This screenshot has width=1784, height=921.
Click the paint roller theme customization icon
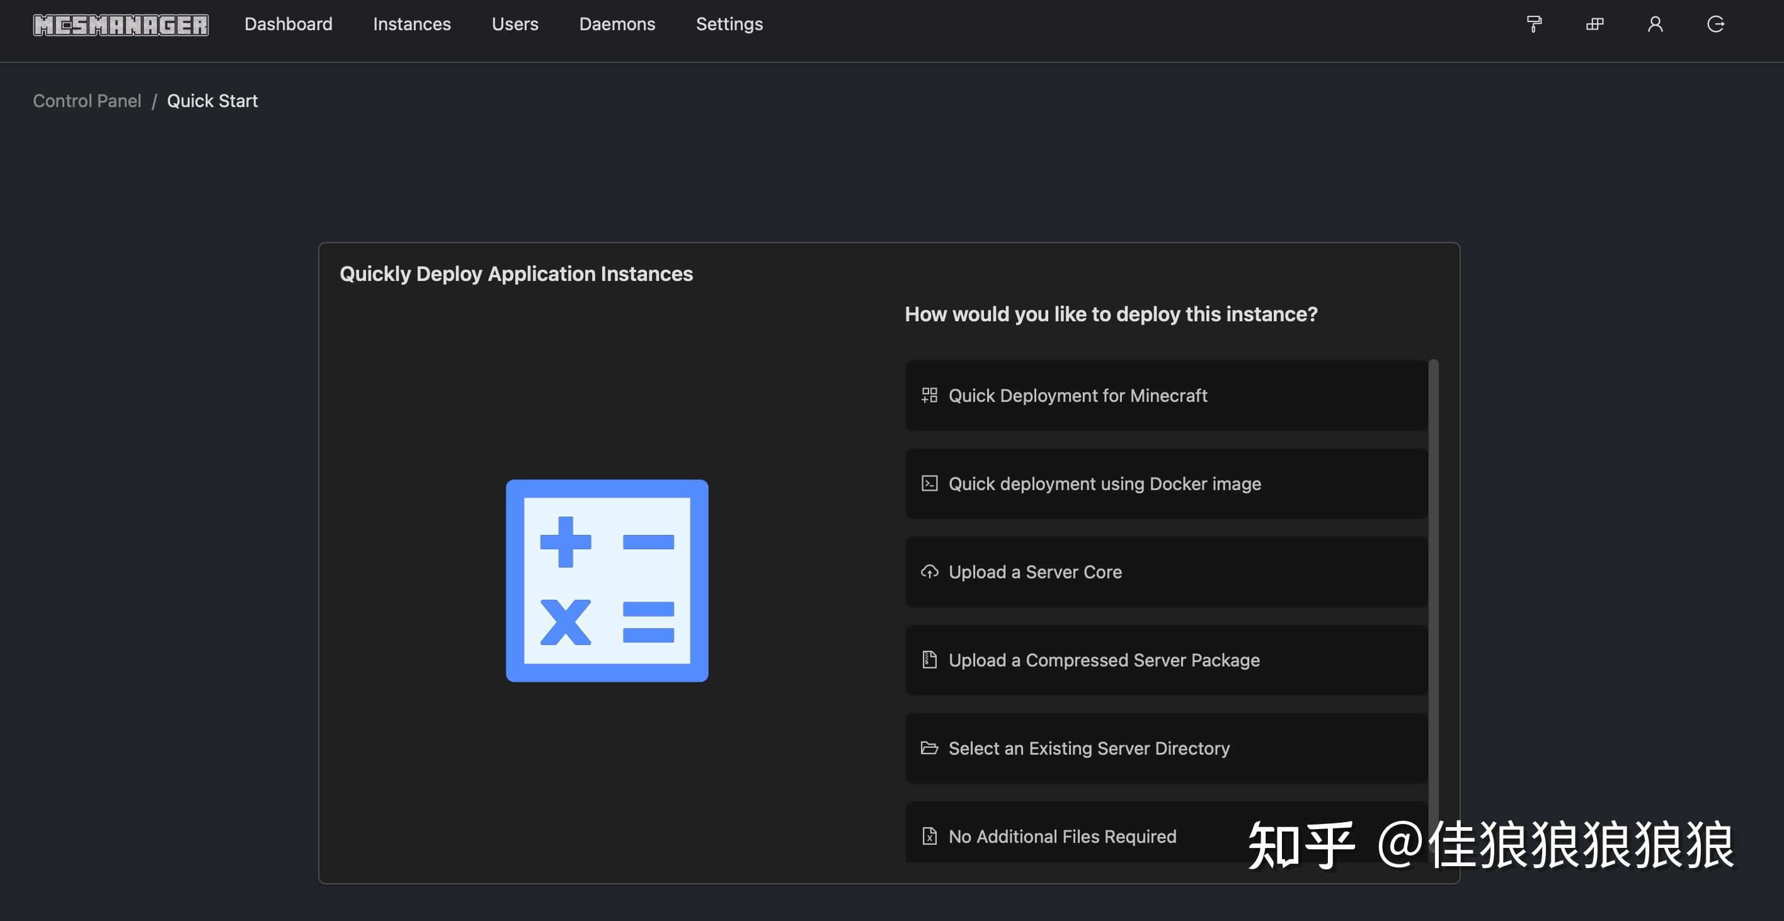1533,24
